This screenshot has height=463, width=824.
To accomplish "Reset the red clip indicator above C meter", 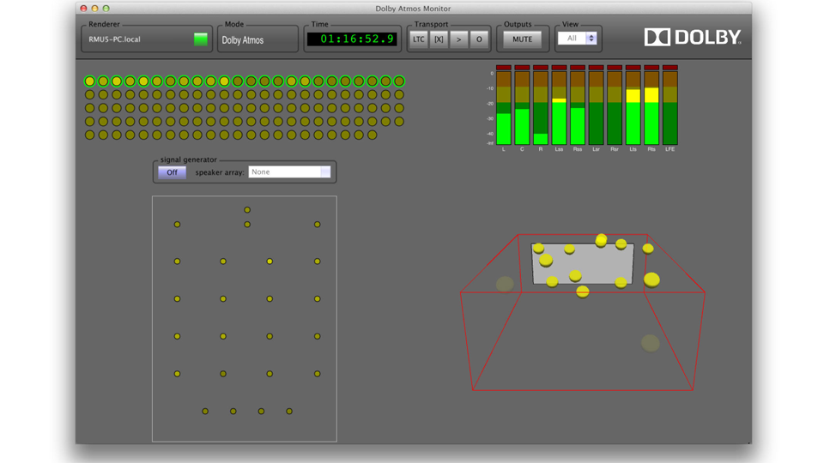I will coord(522,68).
